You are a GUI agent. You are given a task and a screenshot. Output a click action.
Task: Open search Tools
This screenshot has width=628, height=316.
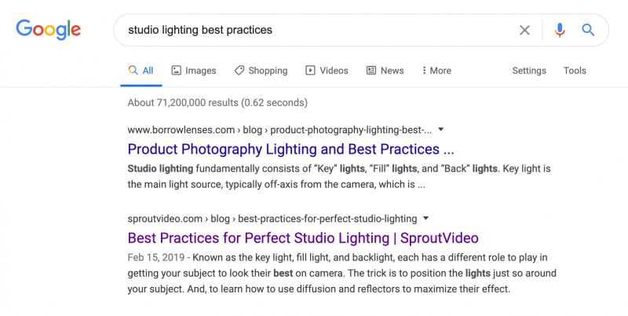point(575,71)
